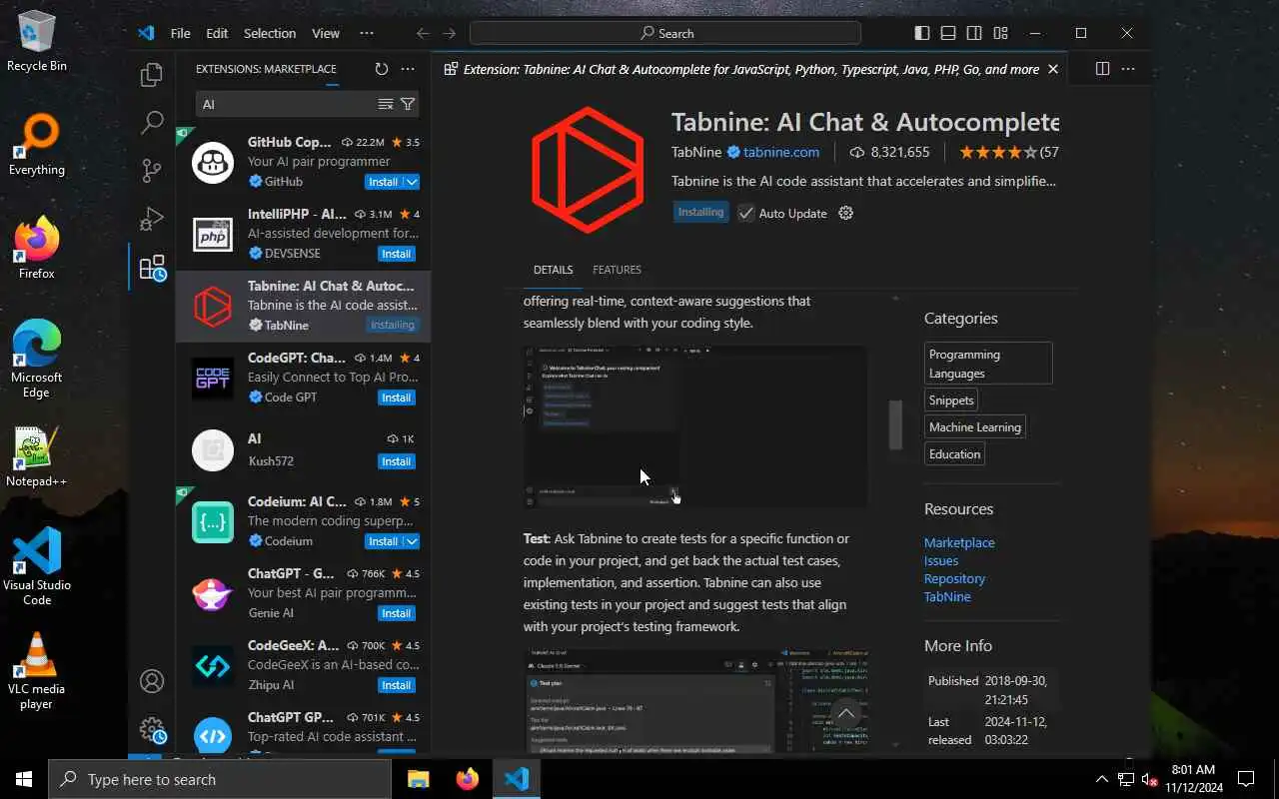Click the main Installing button for Tabnine
1279x799 pixels.
pyautogui.click(x=701, y=212)
